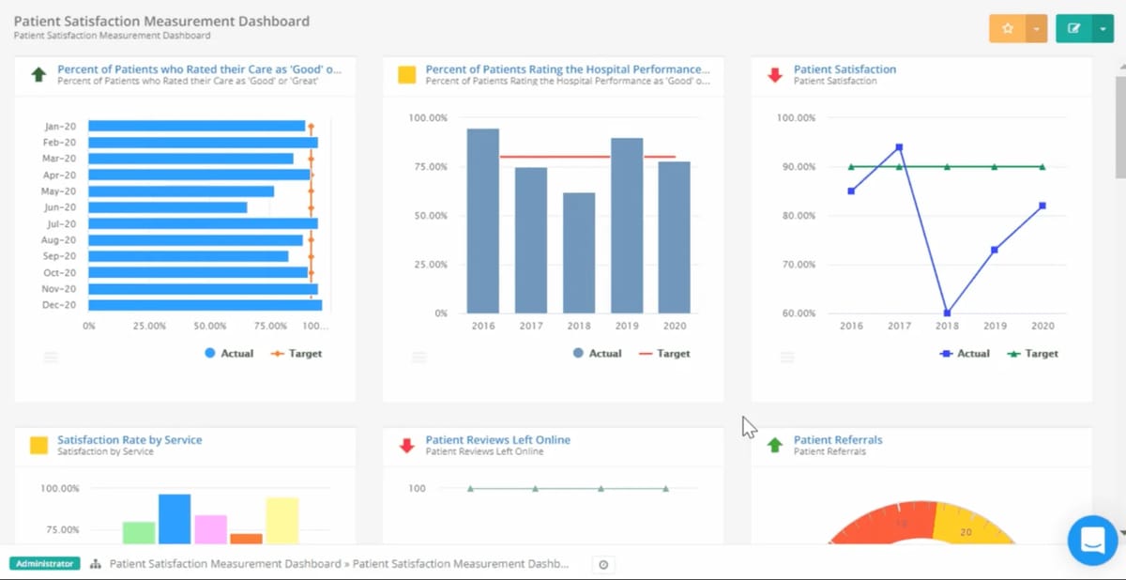Image resolution: width=1126 pixels, height=580 pixels.
Task: Click green up arrow icon on 'Rated their Care' card
Action: (38, 74)
